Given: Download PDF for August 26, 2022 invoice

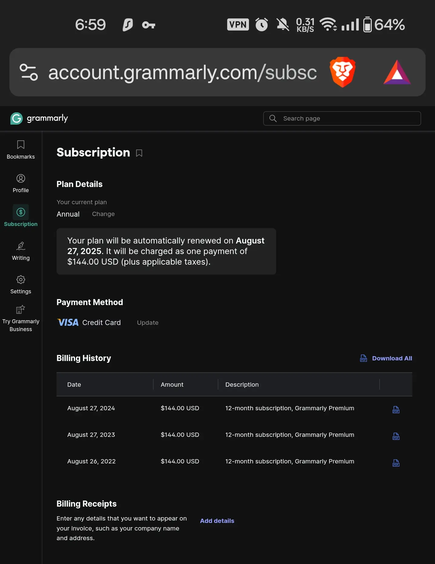Looking at the screenshot, I should (396, 463).
